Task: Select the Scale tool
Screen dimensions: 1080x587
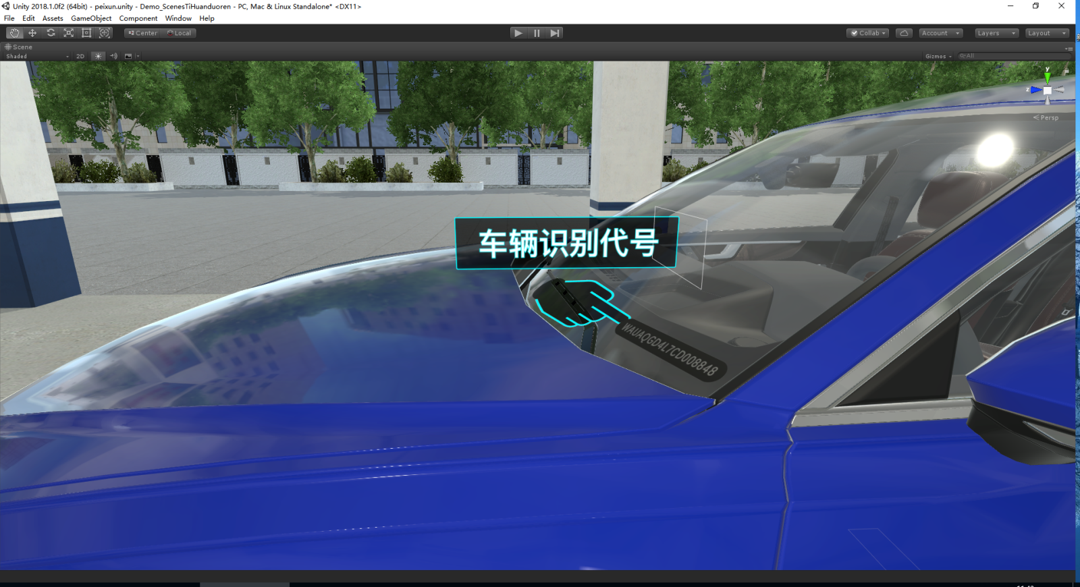Action: [68, 33]
